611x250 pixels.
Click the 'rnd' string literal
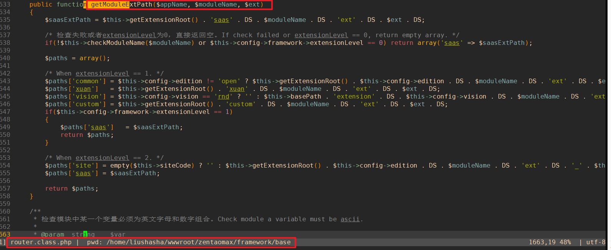[x=224, y=97]
